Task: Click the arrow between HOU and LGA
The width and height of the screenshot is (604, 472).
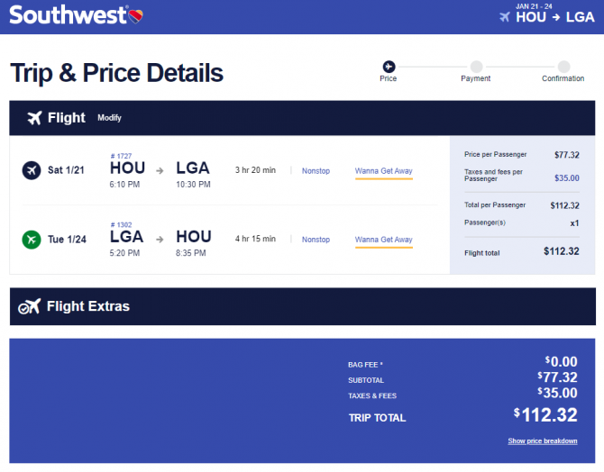Action: tap(160, 170)
